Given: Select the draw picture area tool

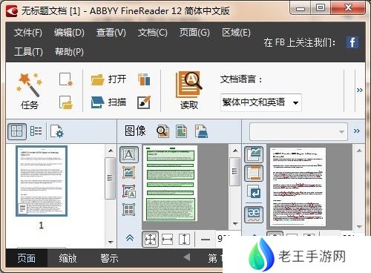Looking at the screenshot, I should (x=129, y=172).
